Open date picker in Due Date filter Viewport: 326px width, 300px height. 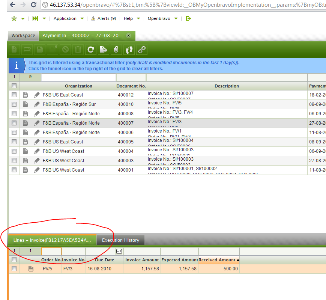(x=119, y=251)
